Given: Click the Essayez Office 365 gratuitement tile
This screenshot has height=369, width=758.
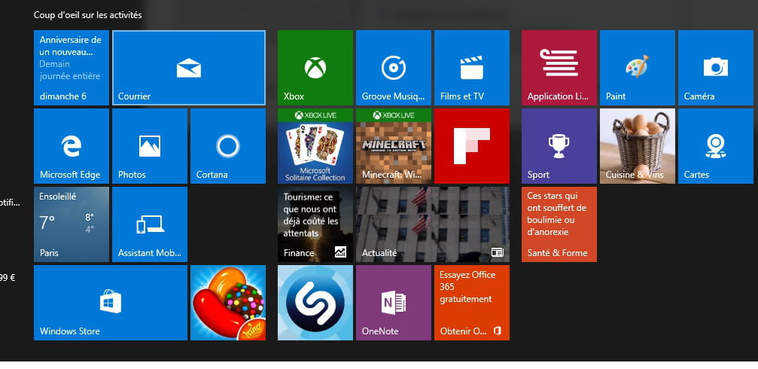Looking at the screenshot, I should click(472, 303).
